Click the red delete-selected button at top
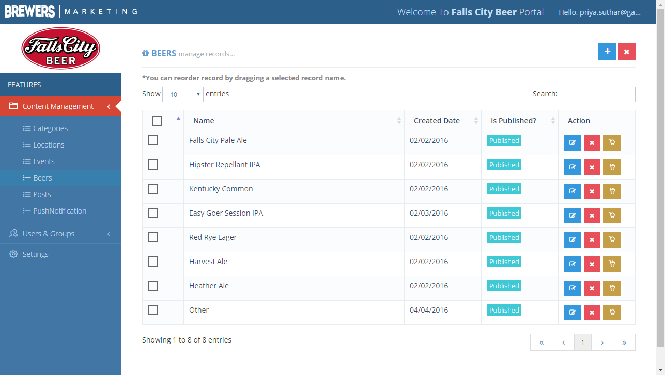The height and width of the screenshot is (375, 665). point(627,52)
